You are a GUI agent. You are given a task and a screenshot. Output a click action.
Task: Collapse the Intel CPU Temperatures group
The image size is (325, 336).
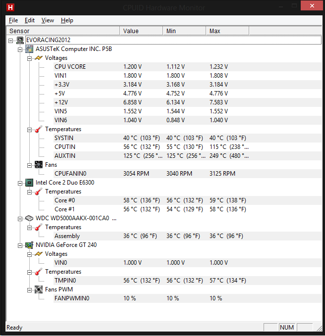coord(29,192)
